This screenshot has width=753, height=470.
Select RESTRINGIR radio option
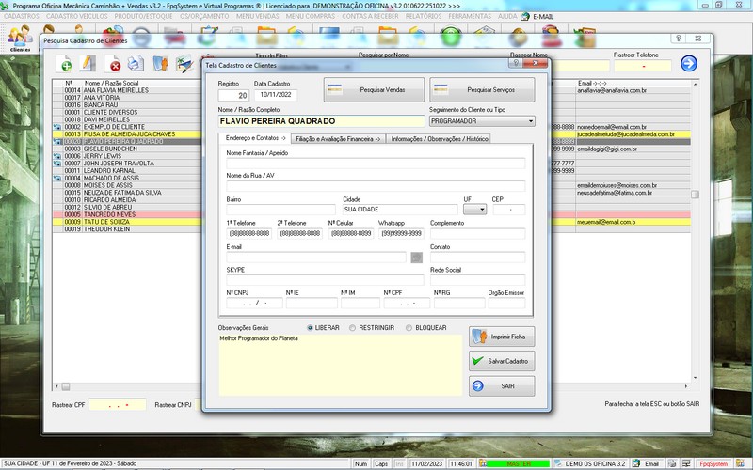352,328
